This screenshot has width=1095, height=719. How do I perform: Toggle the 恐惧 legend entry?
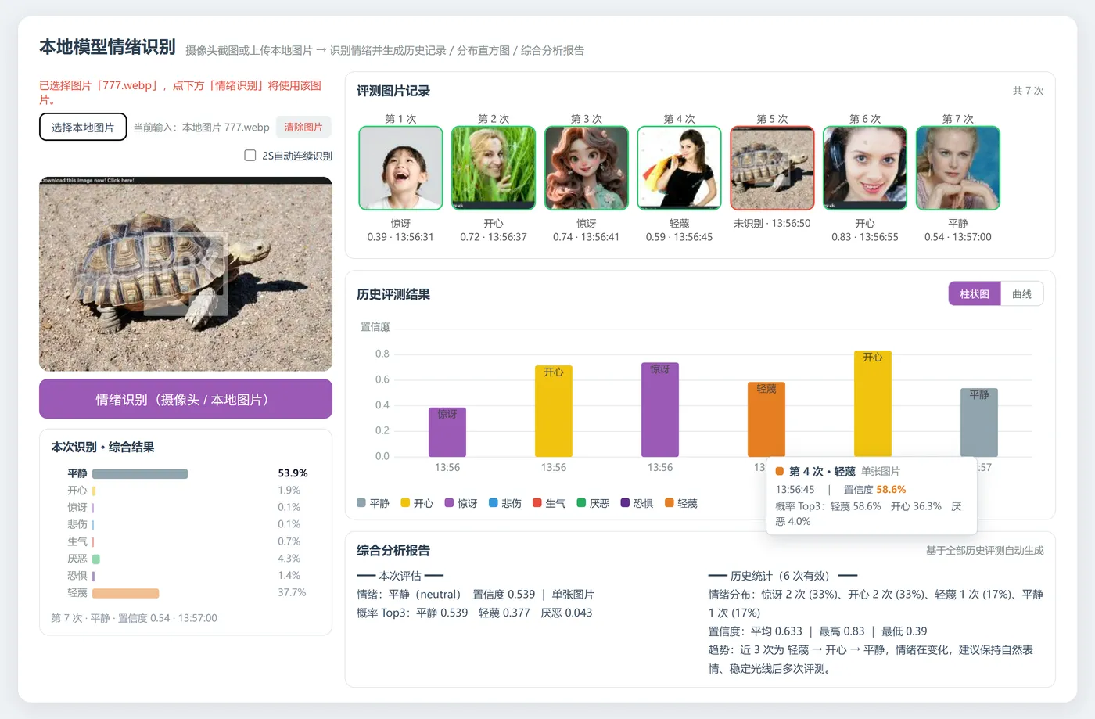(x=637, y=503)
